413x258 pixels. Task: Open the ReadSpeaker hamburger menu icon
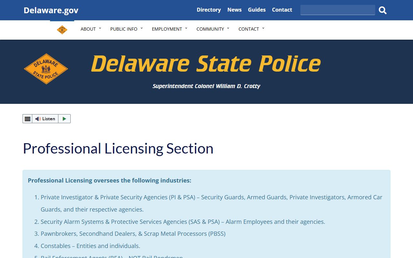tap(27, 119)
